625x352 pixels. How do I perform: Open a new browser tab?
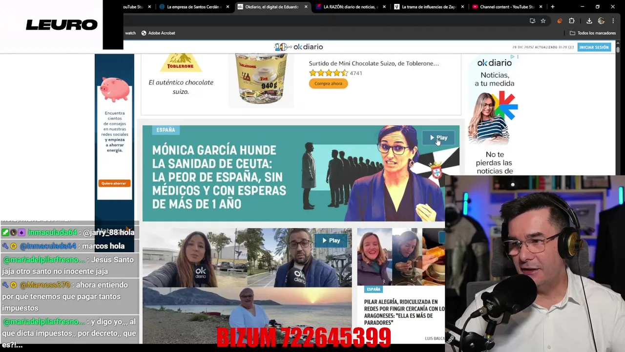pyautogui.click(x=552, y=7)
